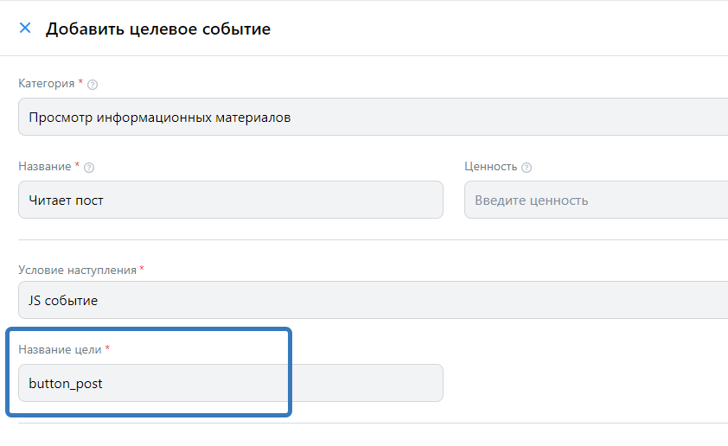Click the Категория field label

46,84
